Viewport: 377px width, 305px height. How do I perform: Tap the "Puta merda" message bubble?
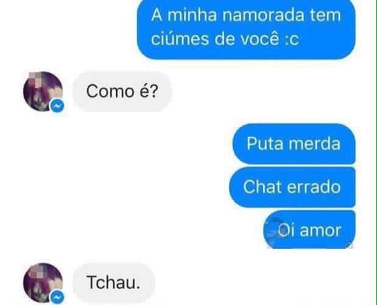[x=294, y=144]
